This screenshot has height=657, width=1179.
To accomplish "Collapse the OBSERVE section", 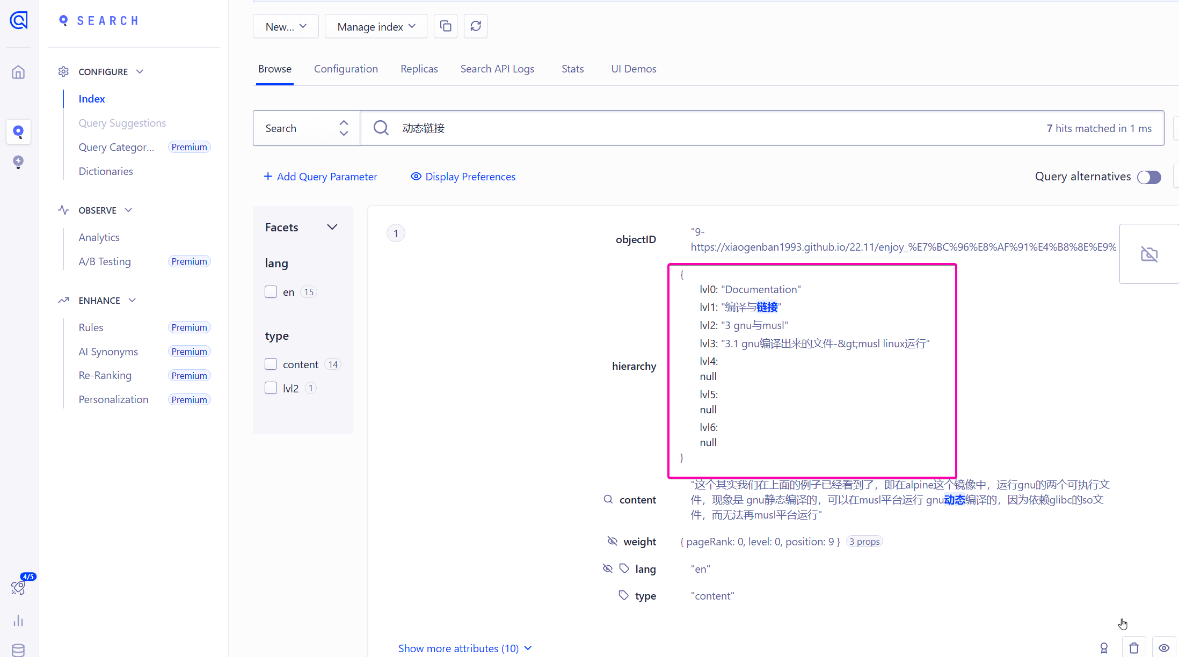I will click(128, 210).
